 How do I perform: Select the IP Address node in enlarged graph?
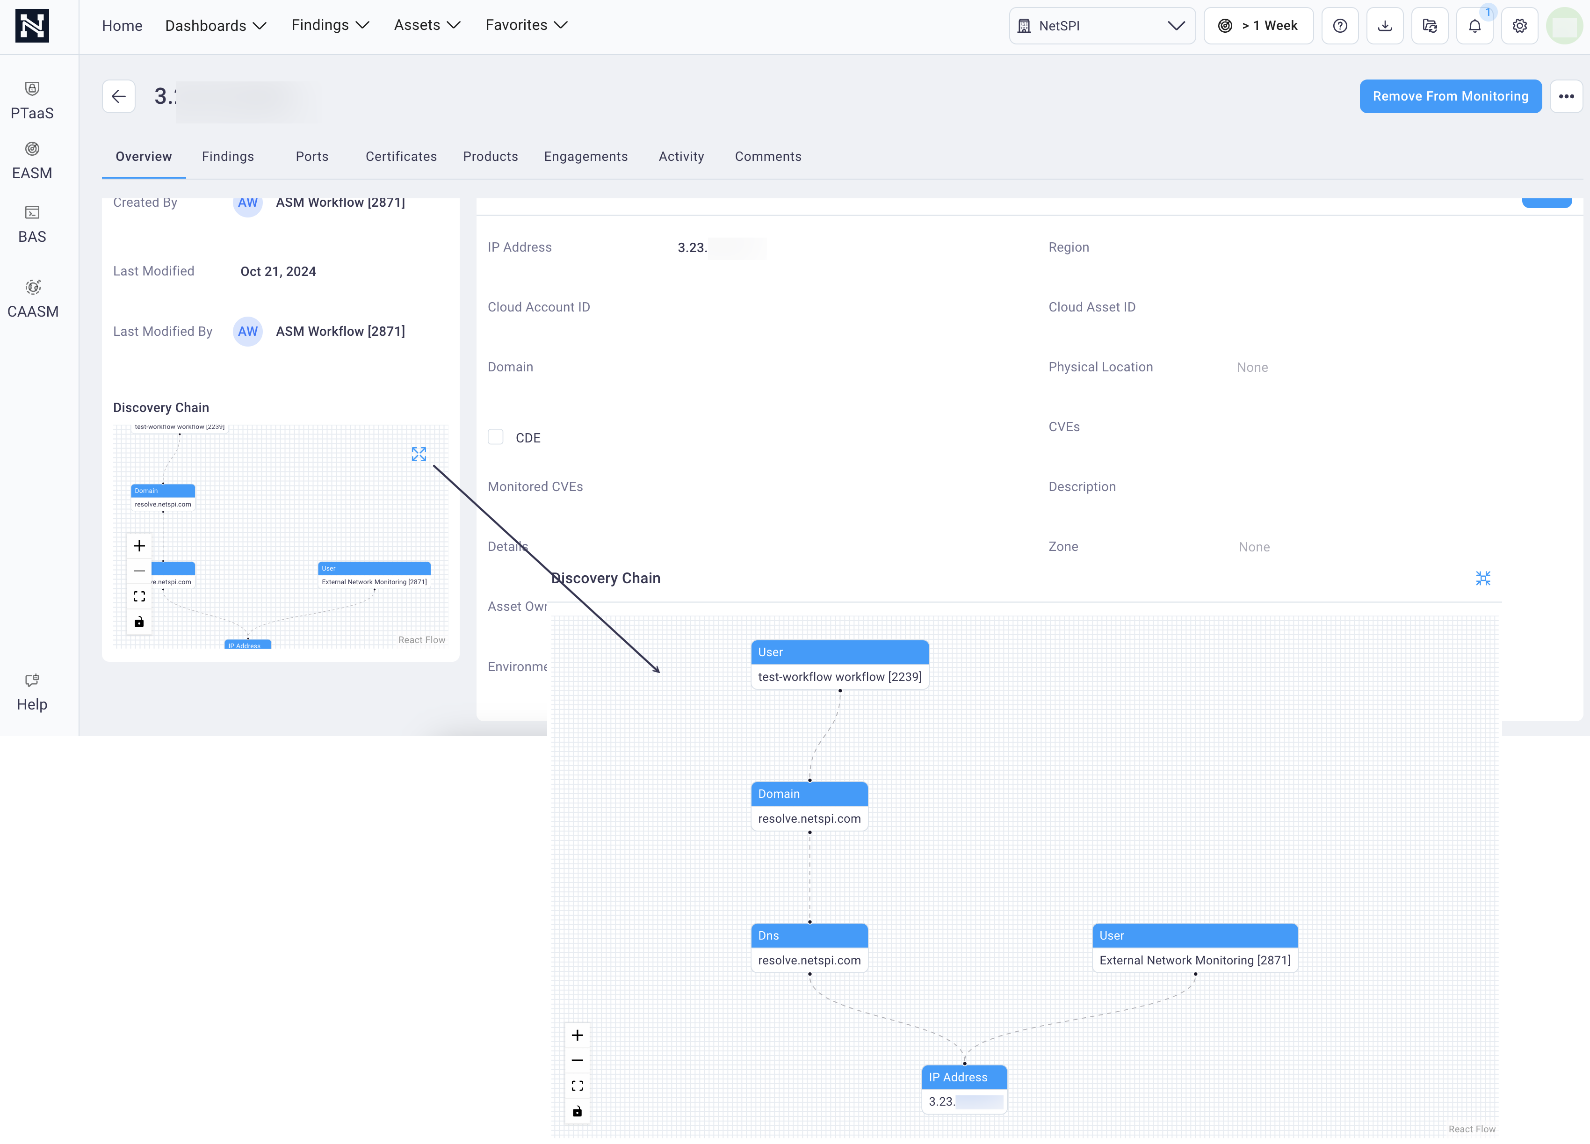[x=964, y=1089]
